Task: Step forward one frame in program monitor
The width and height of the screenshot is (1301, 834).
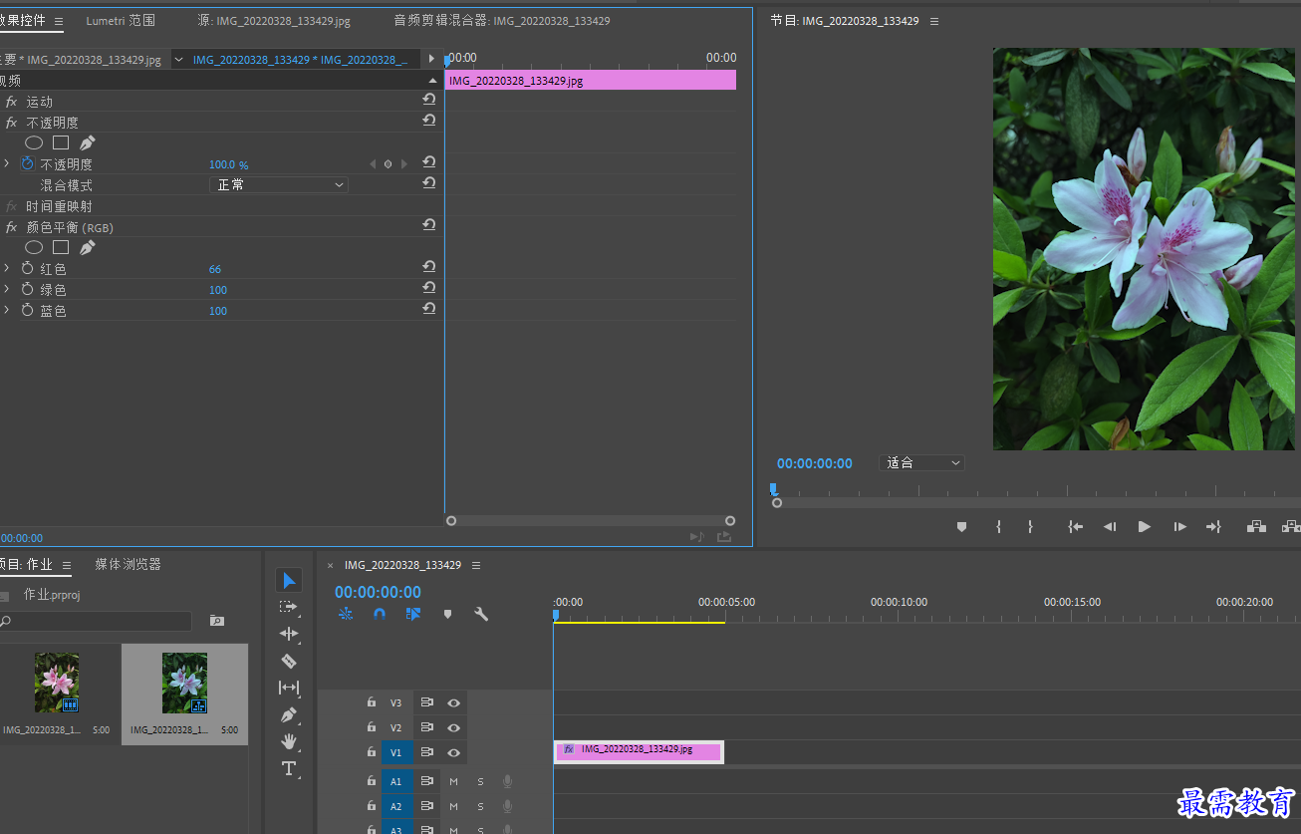Action: click(x=1179, y=527)
